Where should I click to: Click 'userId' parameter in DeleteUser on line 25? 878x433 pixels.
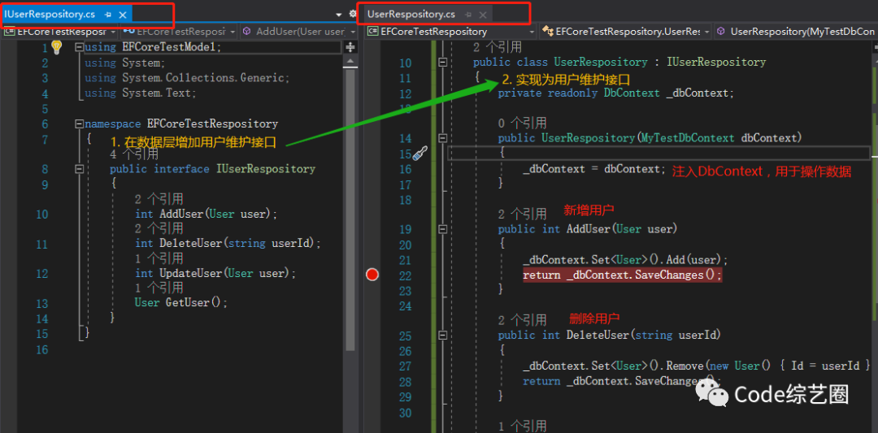click(x=698, y=335)
